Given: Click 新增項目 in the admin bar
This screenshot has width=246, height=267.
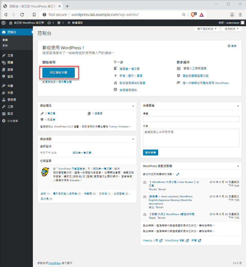Looking at the screenshot, I should [x=75, y=23].
